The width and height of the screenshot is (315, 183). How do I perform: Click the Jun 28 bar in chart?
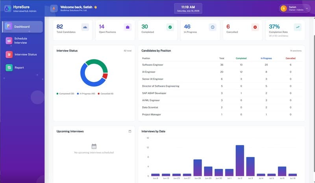coord(198,168)
